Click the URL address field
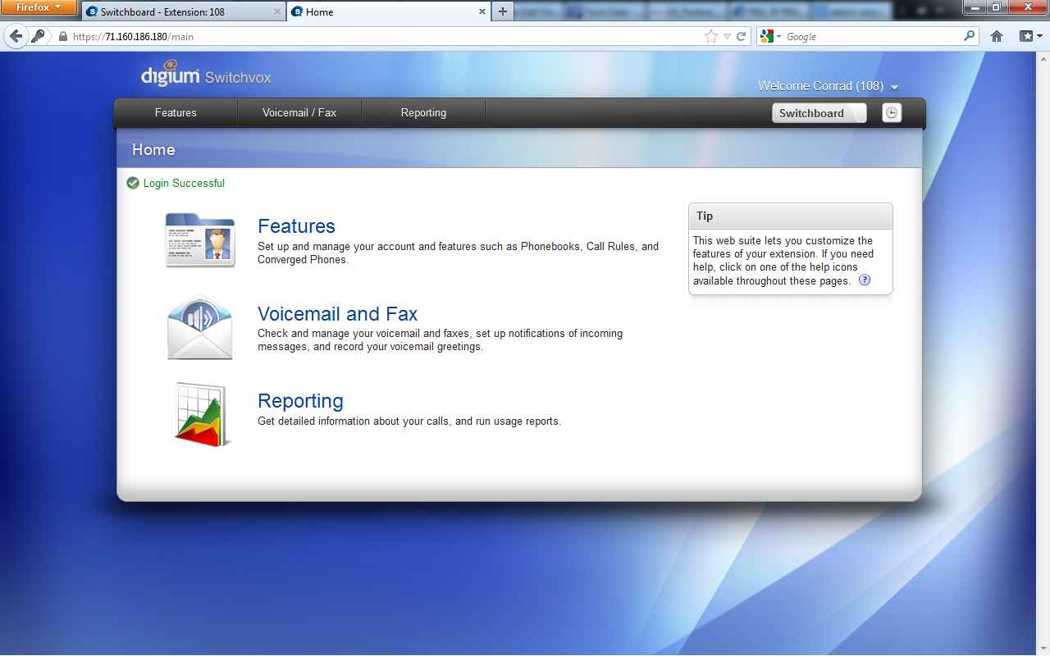The image size is (1050, 656). 386,37
